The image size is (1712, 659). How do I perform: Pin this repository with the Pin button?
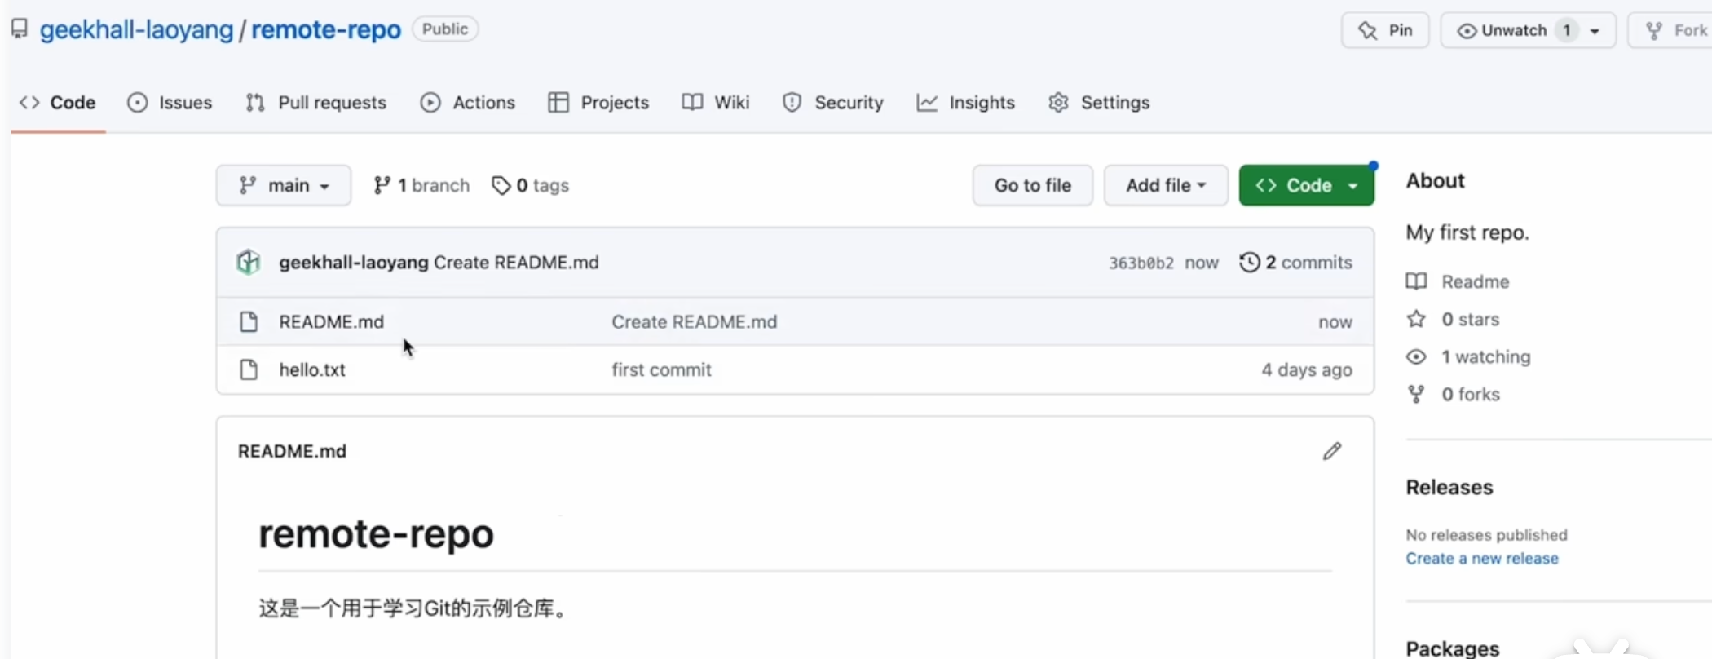pos(1385,30)
